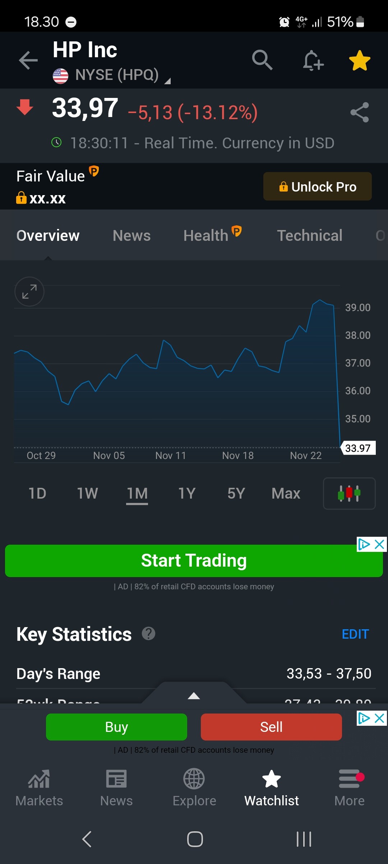
Task: Select the 1M chart range
Action: pos(137,493)
